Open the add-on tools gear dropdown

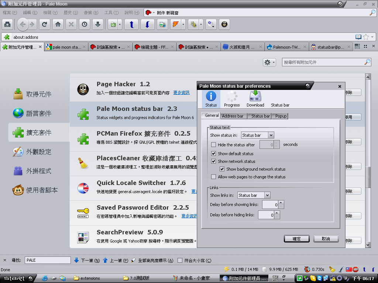(x=269, y=62)
